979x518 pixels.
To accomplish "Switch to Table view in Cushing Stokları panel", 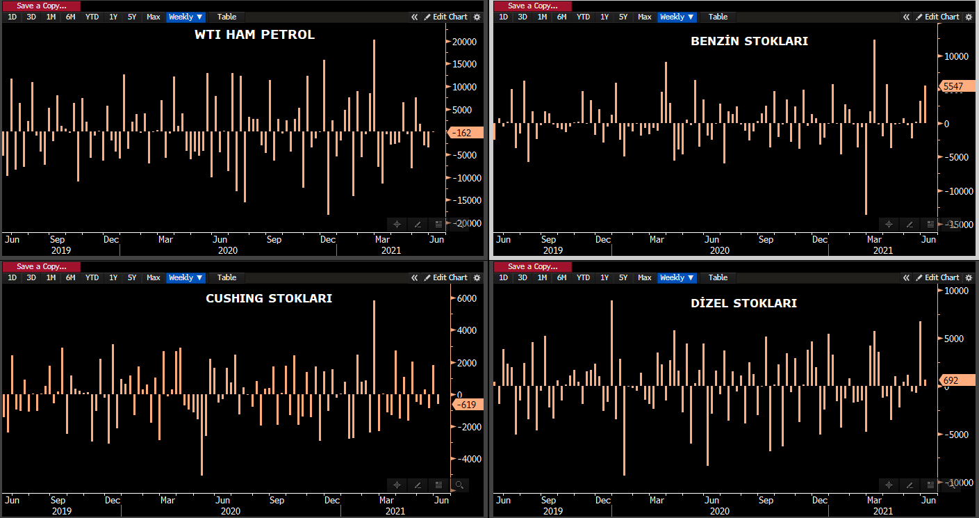I will (227, 277).
